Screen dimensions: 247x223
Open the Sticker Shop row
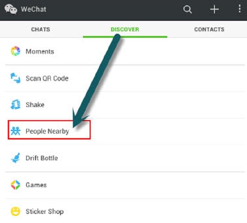[125, 211]
